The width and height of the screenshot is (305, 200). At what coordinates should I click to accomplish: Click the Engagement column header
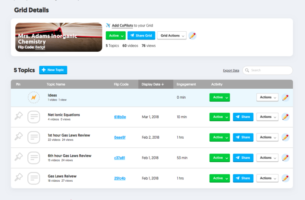point(186,84)
